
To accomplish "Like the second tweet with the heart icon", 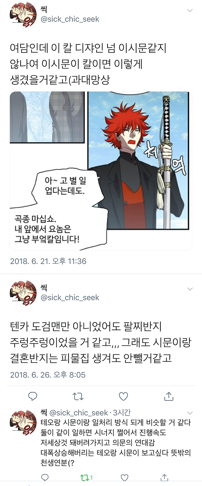I will tap(123, 396).
